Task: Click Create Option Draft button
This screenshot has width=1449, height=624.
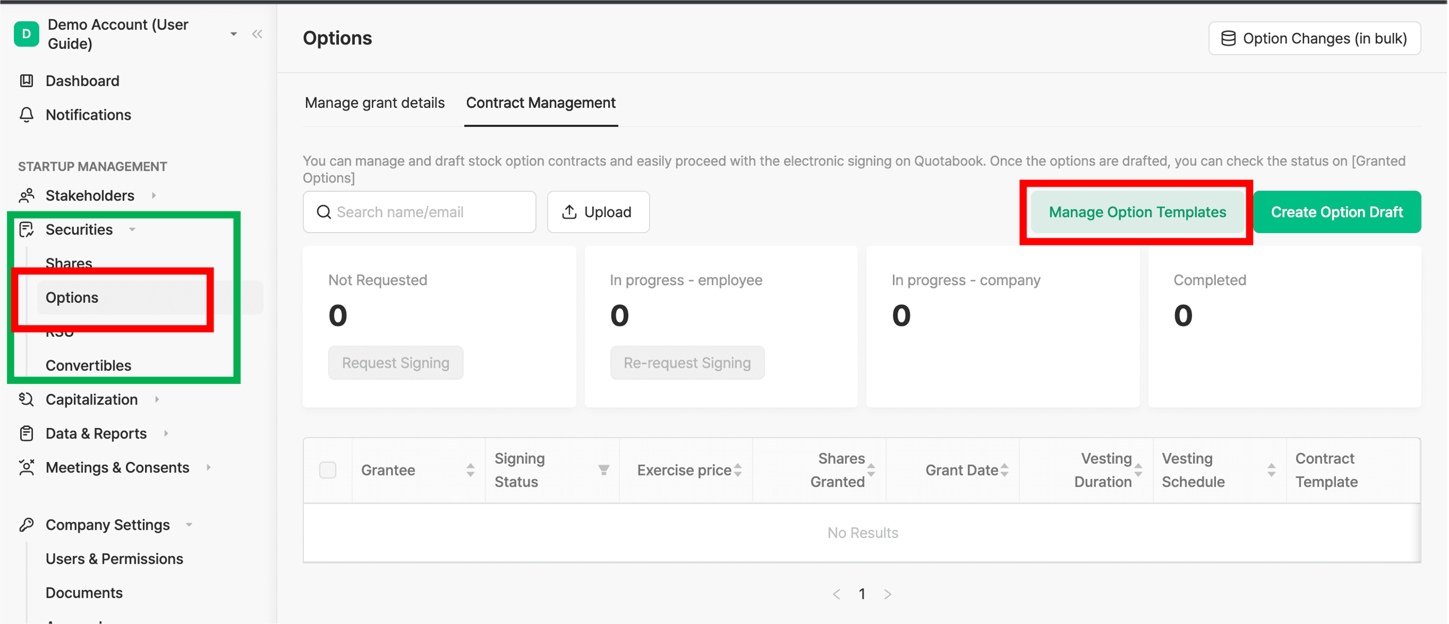Action: coord(1337,212)
